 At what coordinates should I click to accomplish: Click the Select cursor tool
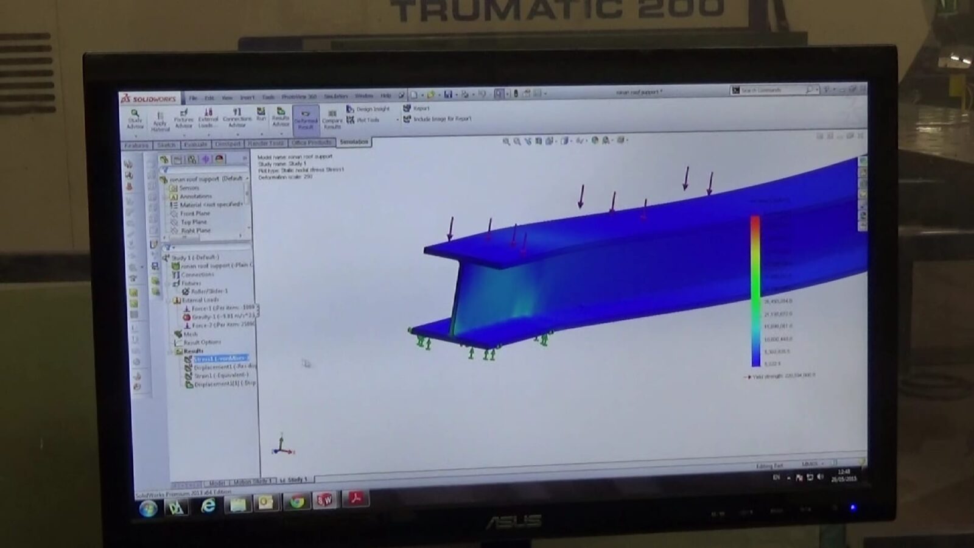pos(499,94)
